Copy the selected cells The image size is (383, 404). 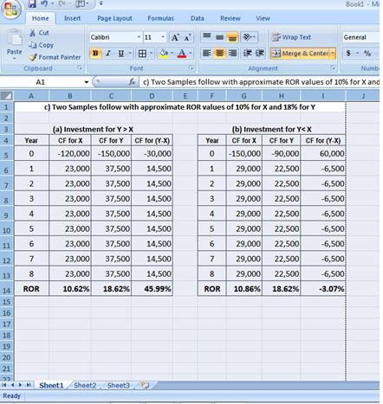click(x=41, y=45)
